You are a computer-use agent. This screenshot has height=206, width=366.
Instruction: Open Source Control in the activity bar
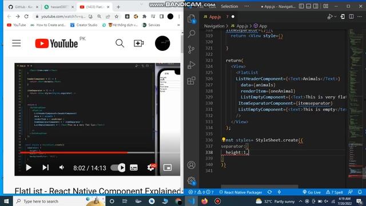[x=191, y=50]
